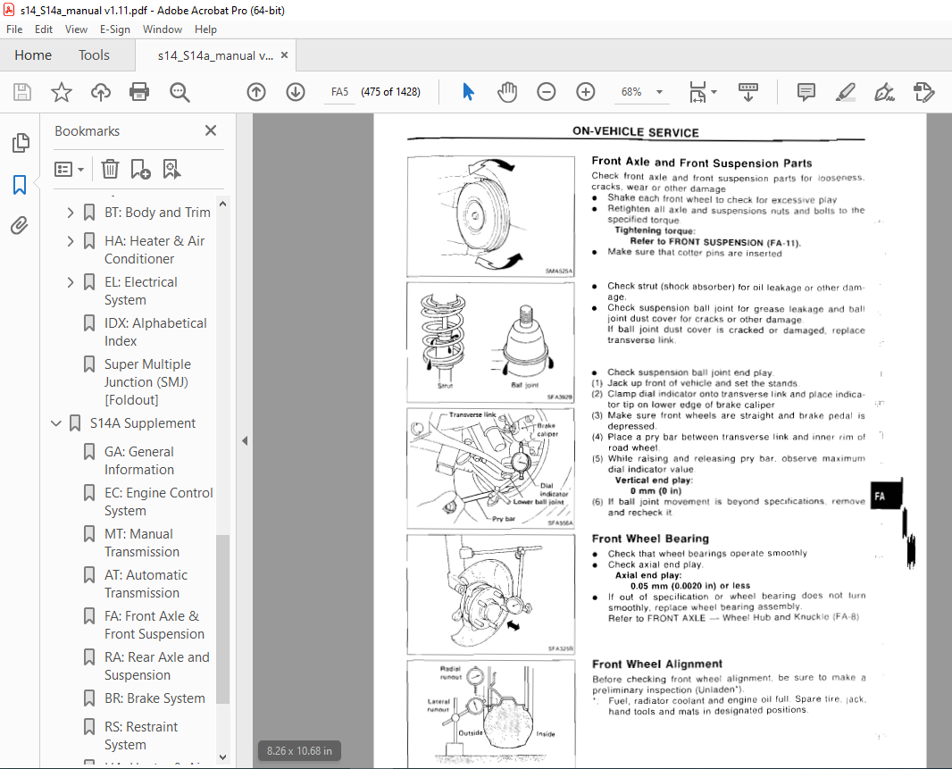The height and width of the screenshot is (769, 952).
Task: Expand the EL: Electrical System bookmark
Action: point(71,282)
